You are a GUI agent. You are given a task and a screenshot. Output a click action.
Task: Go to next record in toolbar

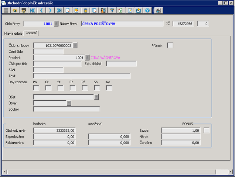pos(50,11)
